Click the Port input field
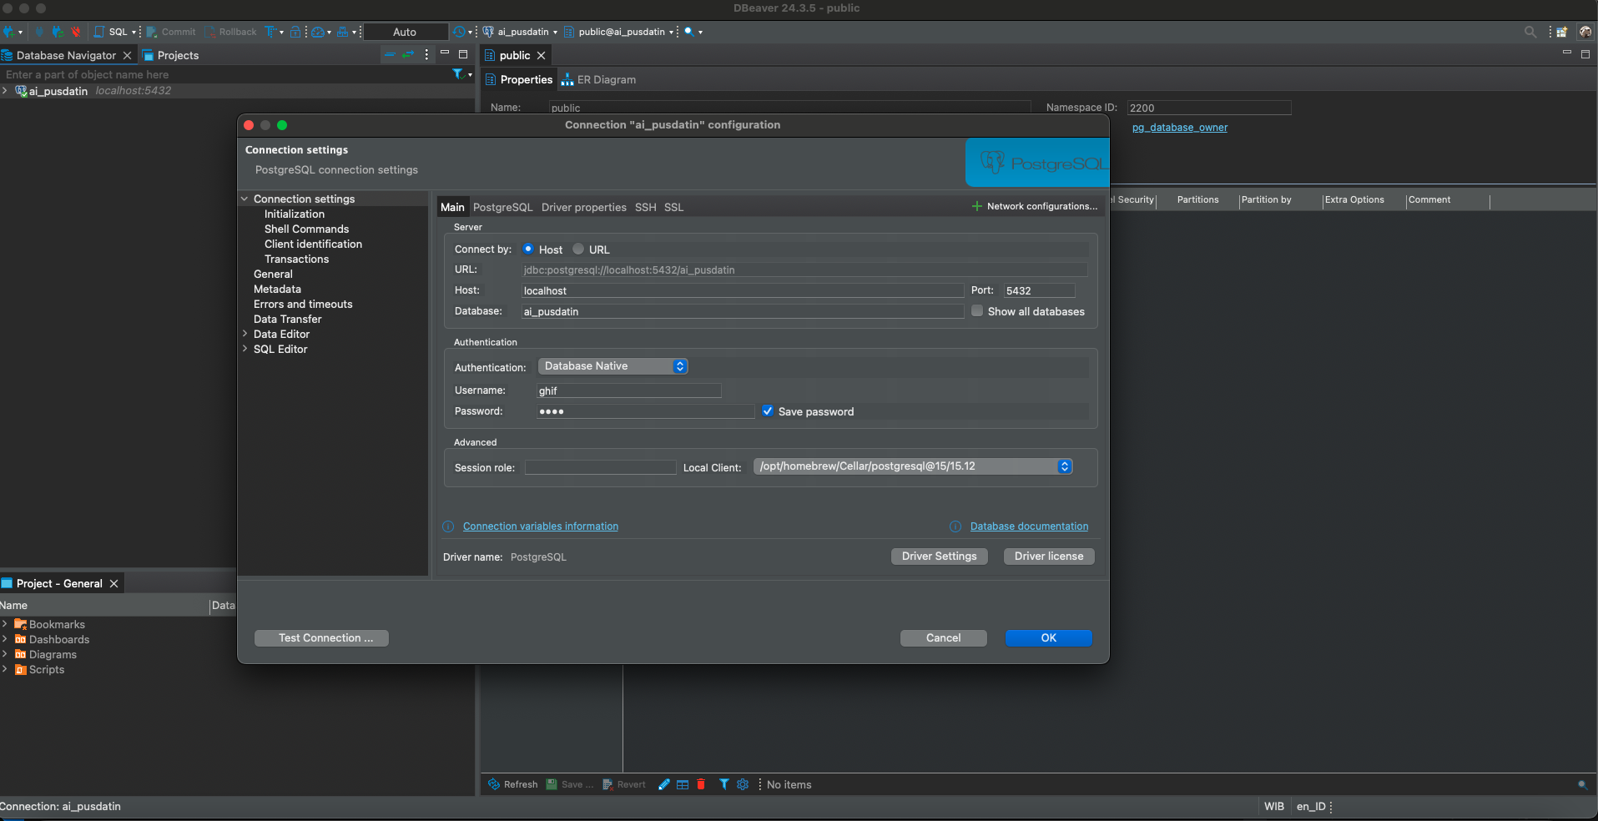The height and width of the screenshot is (821, 1598). 1039,290
